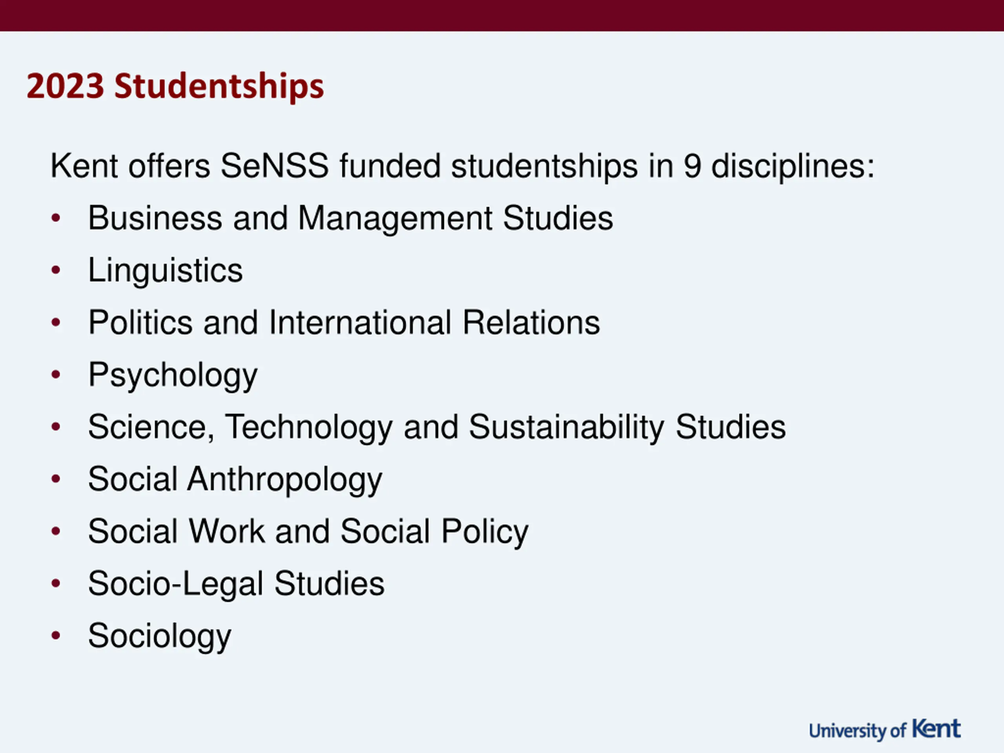Click Science, Technology and Sustainability Studies
The height and width of the screenshot is (753, 1004).
tap(437, 427)
